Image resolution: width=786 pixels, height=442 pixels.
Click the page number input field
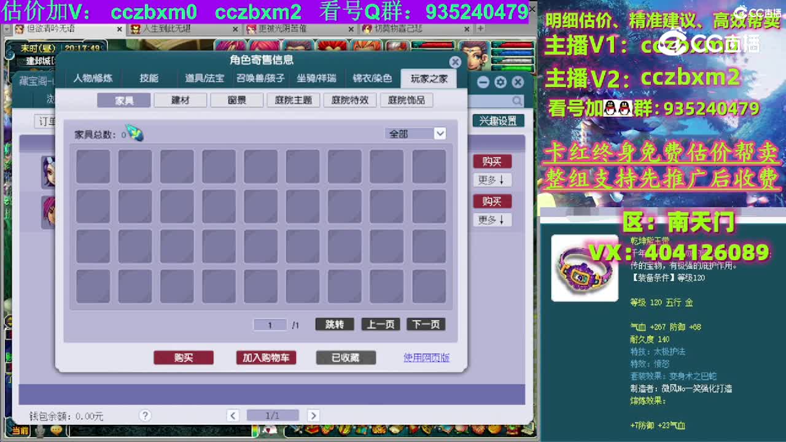click(x=270, y=325)
